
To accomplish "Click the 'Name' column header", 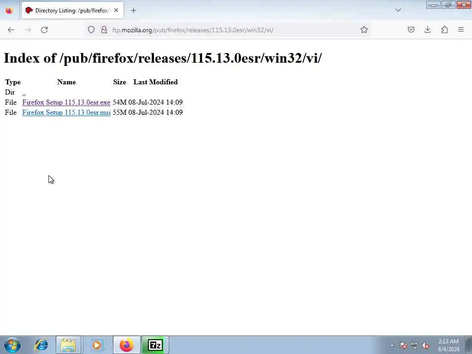I will pyautogui.click(x=66, y=82).
